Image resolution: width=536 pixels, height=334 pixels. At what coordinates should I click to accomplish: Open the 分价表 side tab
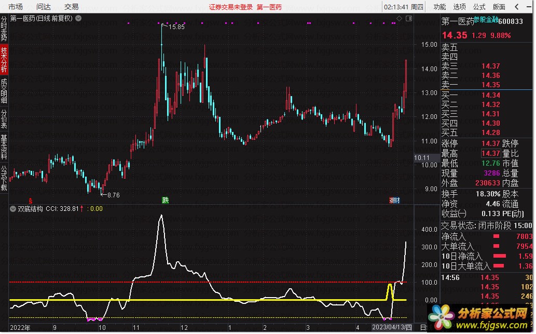pos(4,119)
